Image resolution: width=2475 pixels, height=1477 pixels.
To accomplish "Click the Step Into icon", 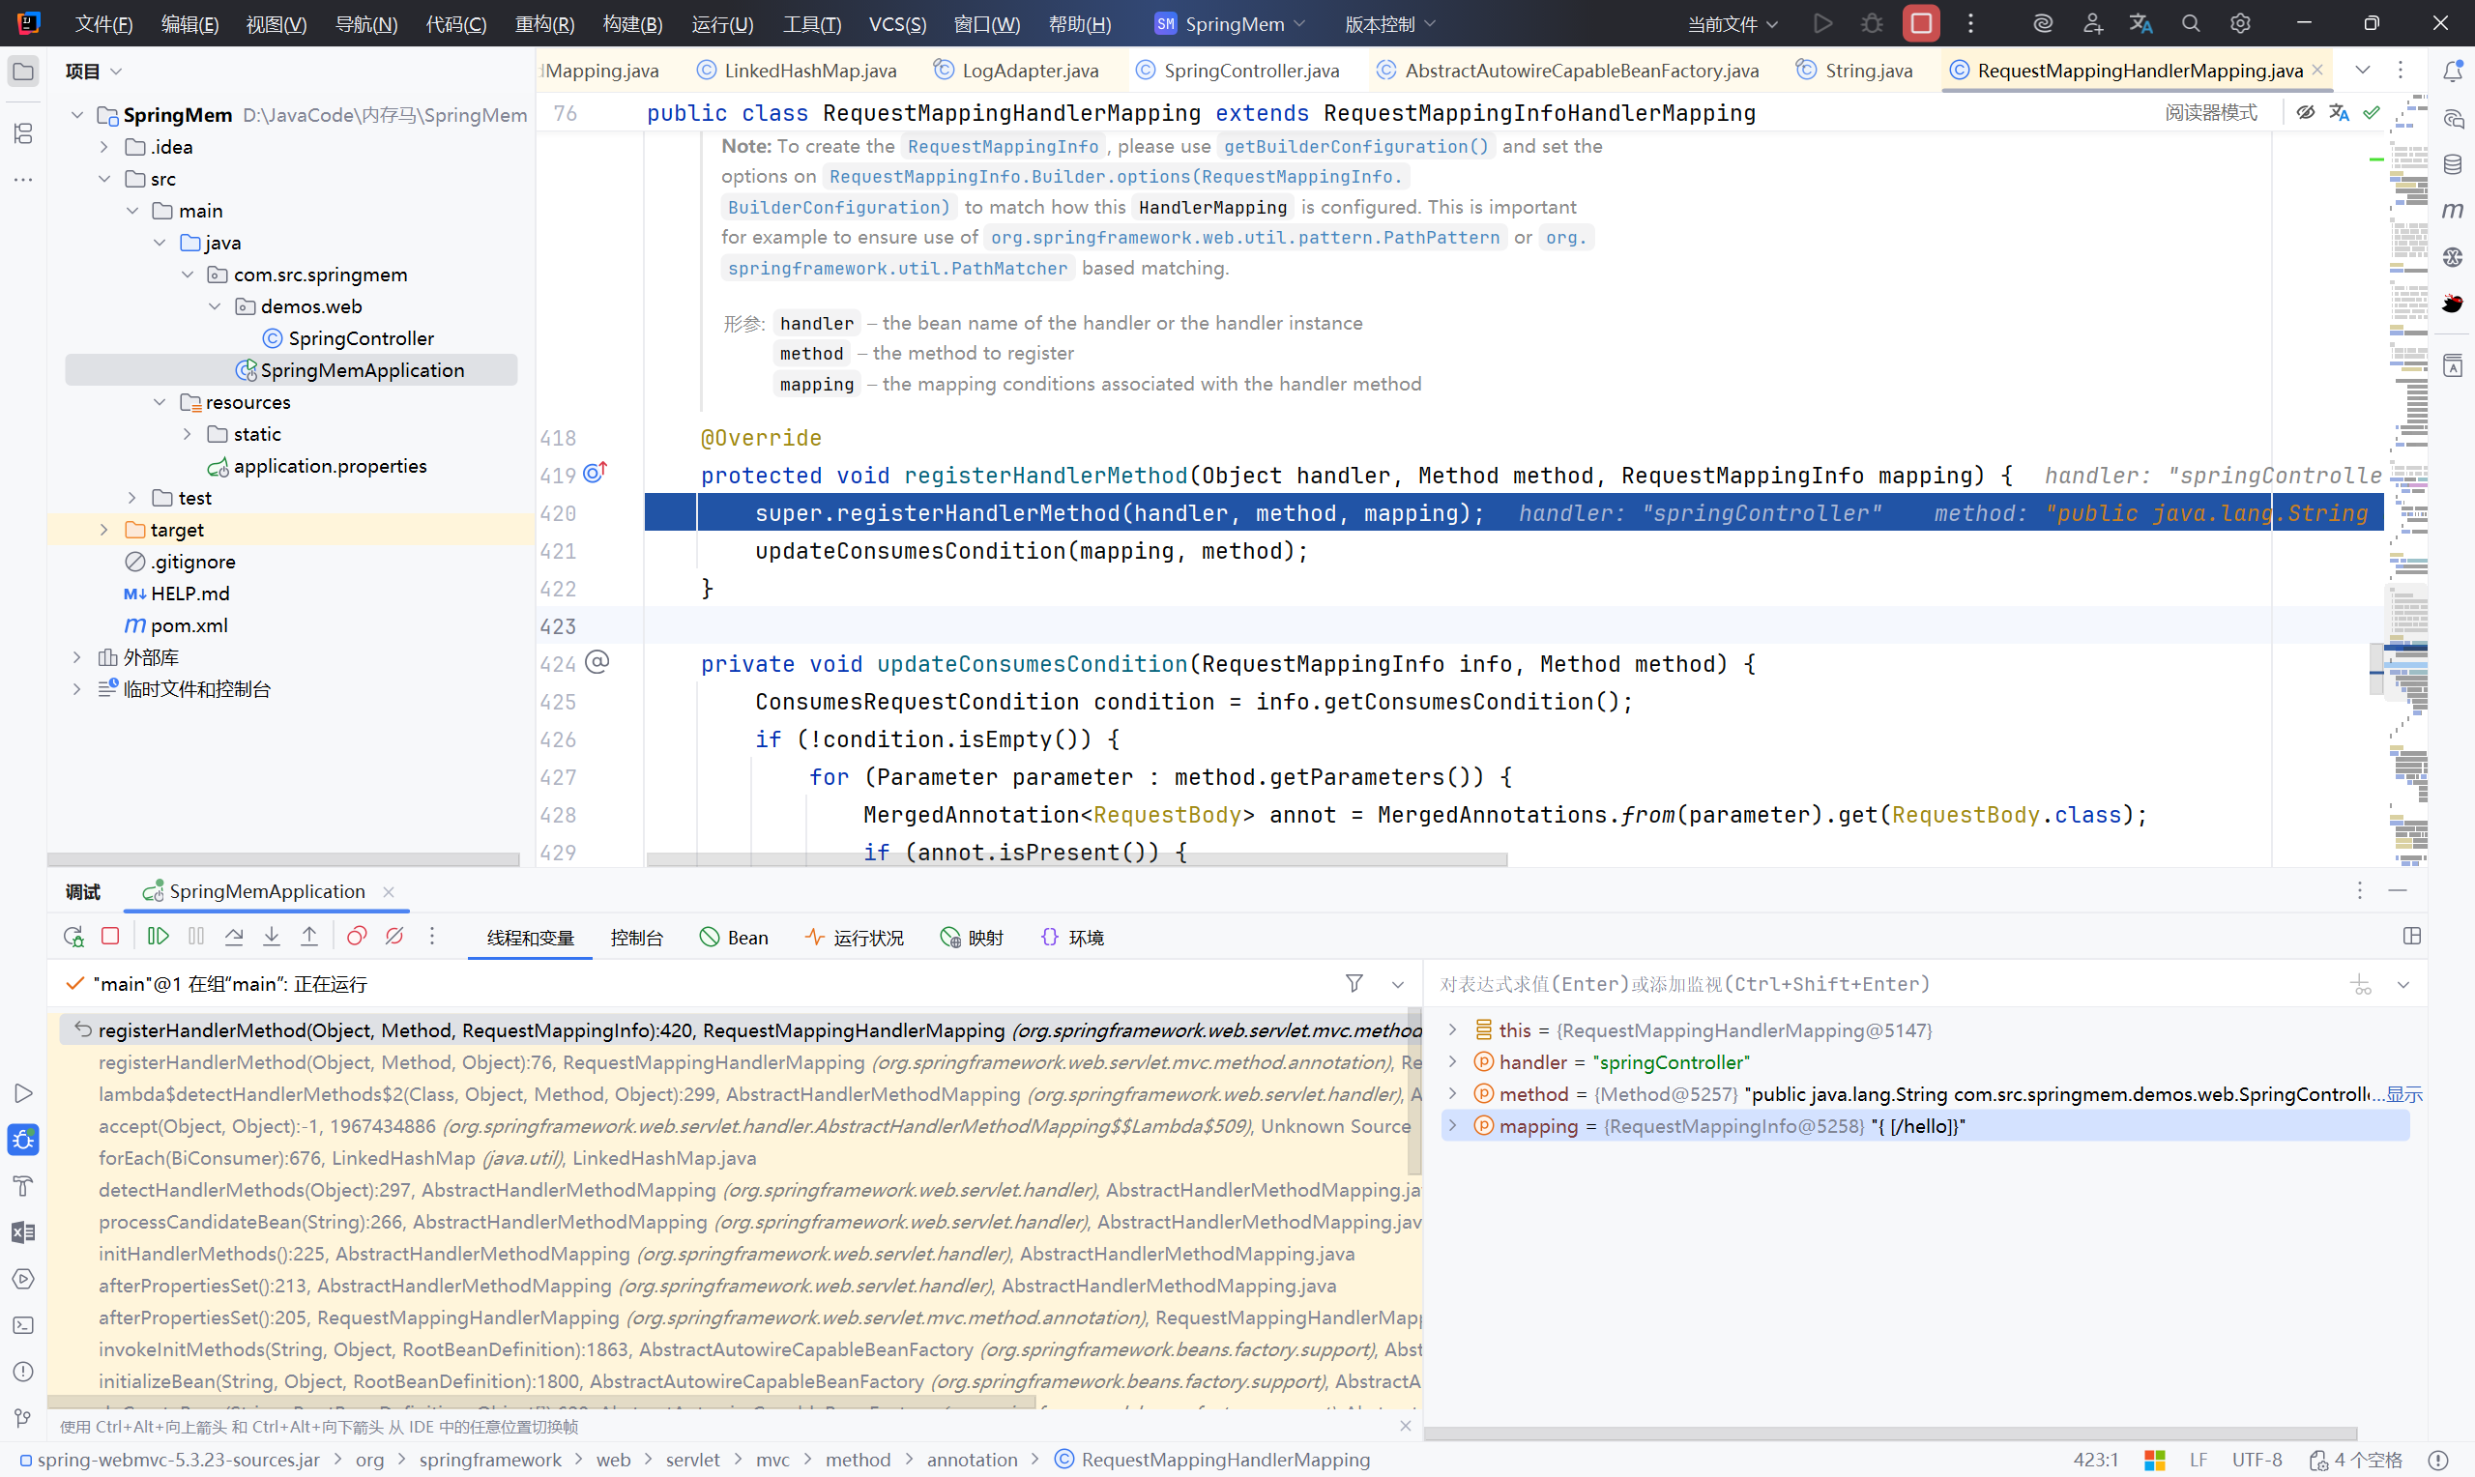I will pyautogui.click(x=272, y=937).
